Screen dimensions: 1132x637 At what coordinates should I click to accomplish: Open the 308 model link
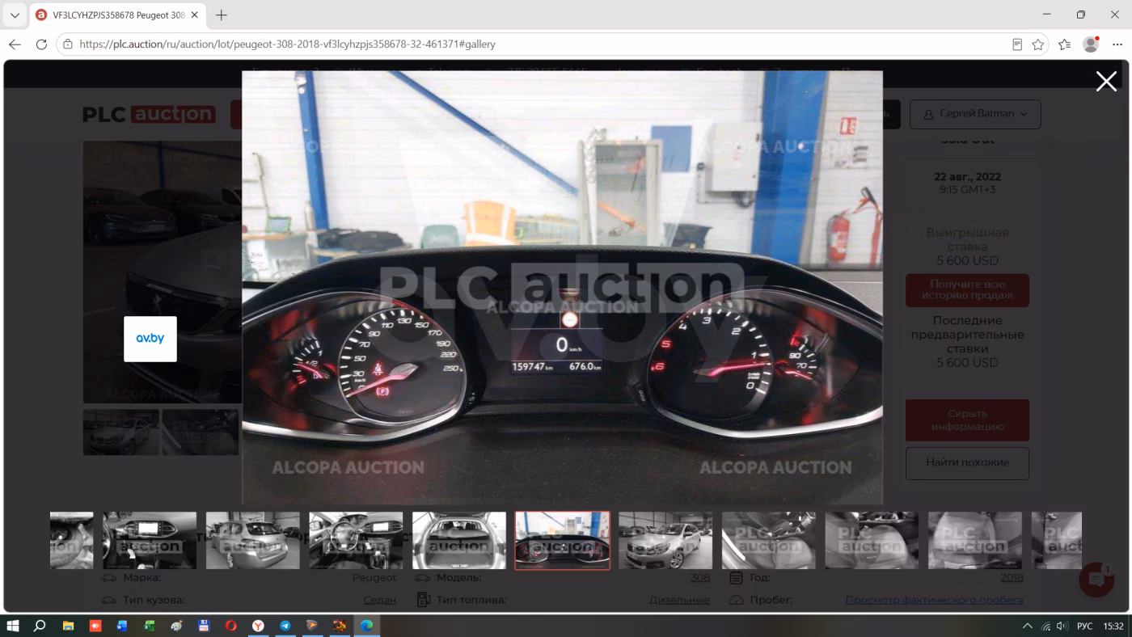(x=700, y=577)
